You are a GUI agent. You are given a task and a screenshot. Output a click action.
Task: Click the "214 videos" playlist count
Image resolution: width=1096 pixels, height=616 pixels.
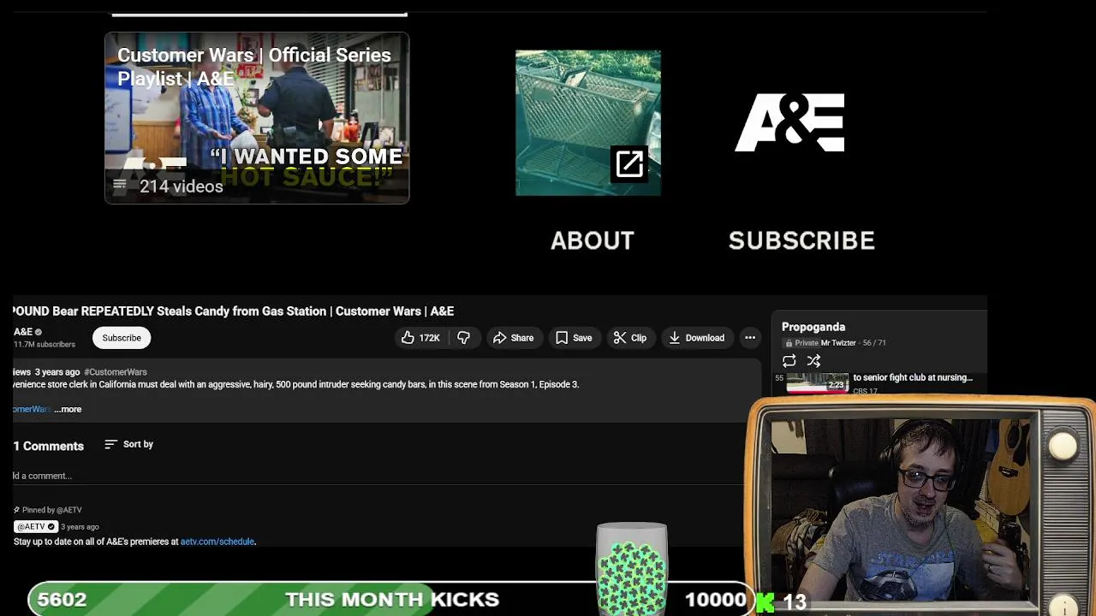tap(181, 187)
